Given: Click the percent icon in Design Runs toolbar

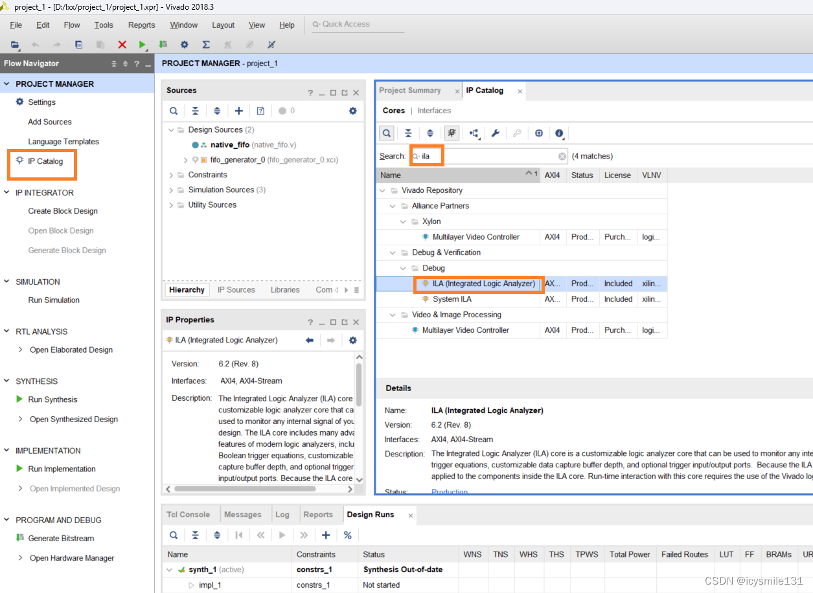Looking at the screenshot, I should pos(348,535).
